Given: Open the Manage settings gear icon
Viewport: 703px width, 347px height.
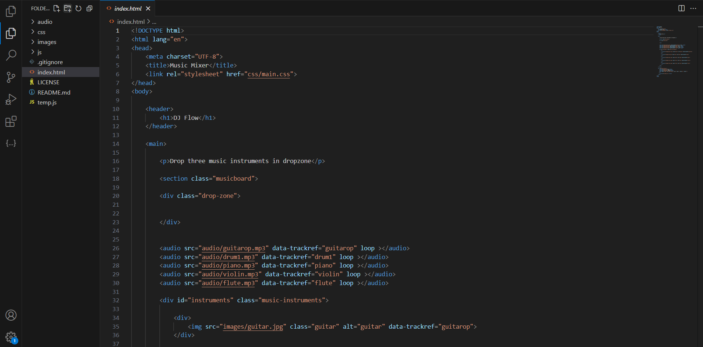Looking at the screenshot, I should [11, 337].
